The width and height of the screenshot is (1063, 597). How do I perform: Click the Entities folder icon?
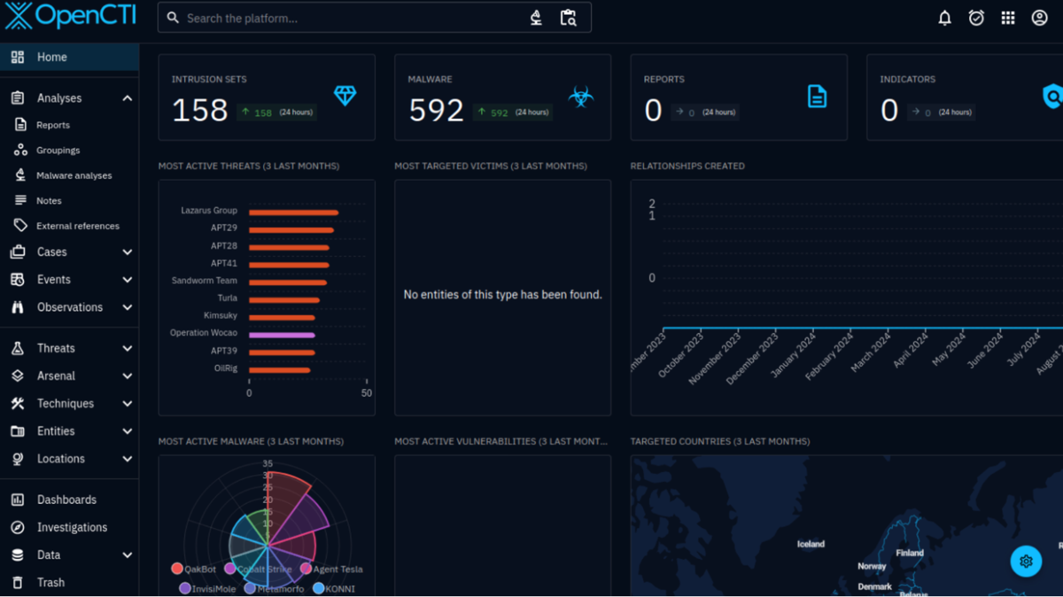click(18, 431)
